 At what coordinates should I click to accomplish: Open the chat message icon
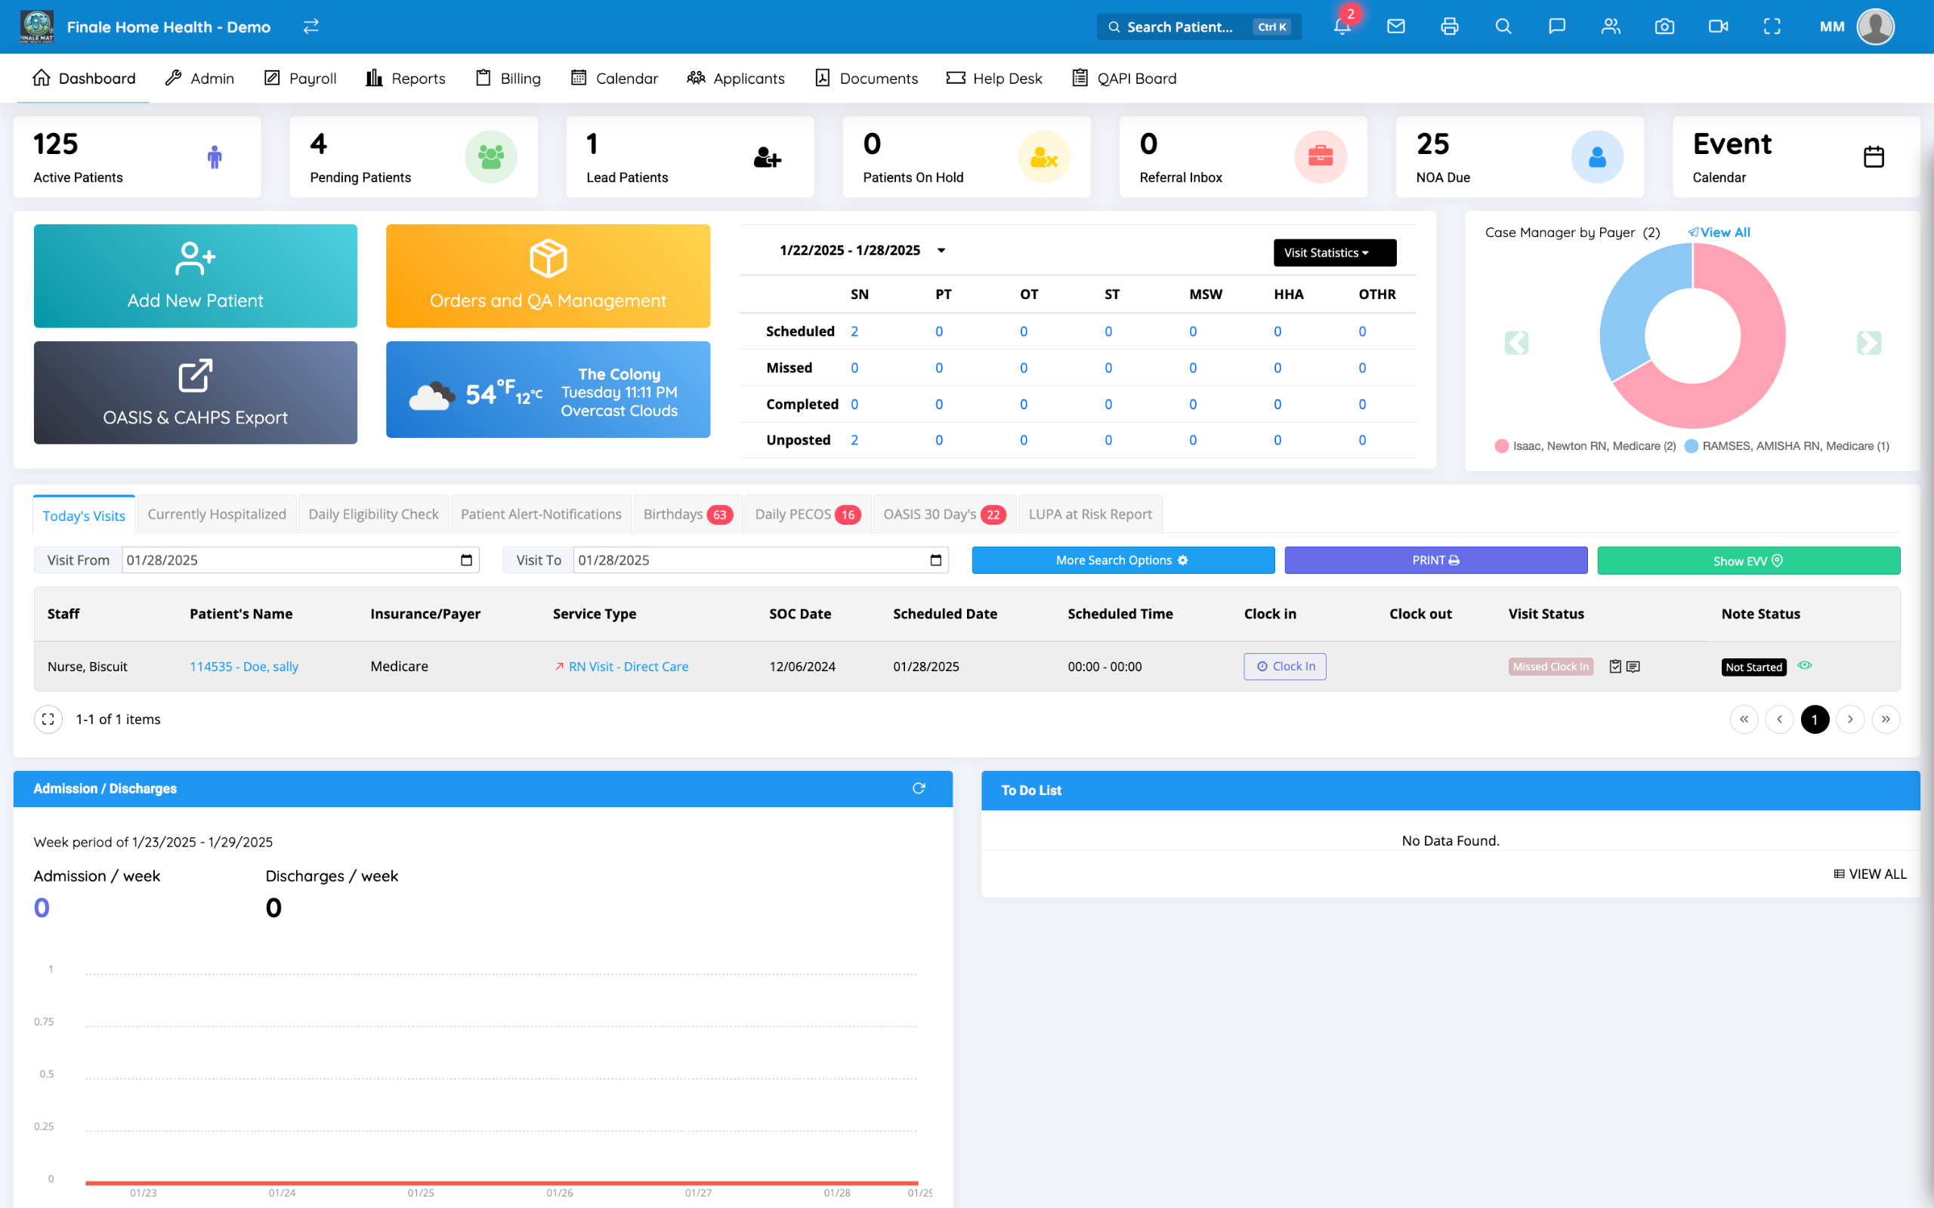[x=1556, y=26]
